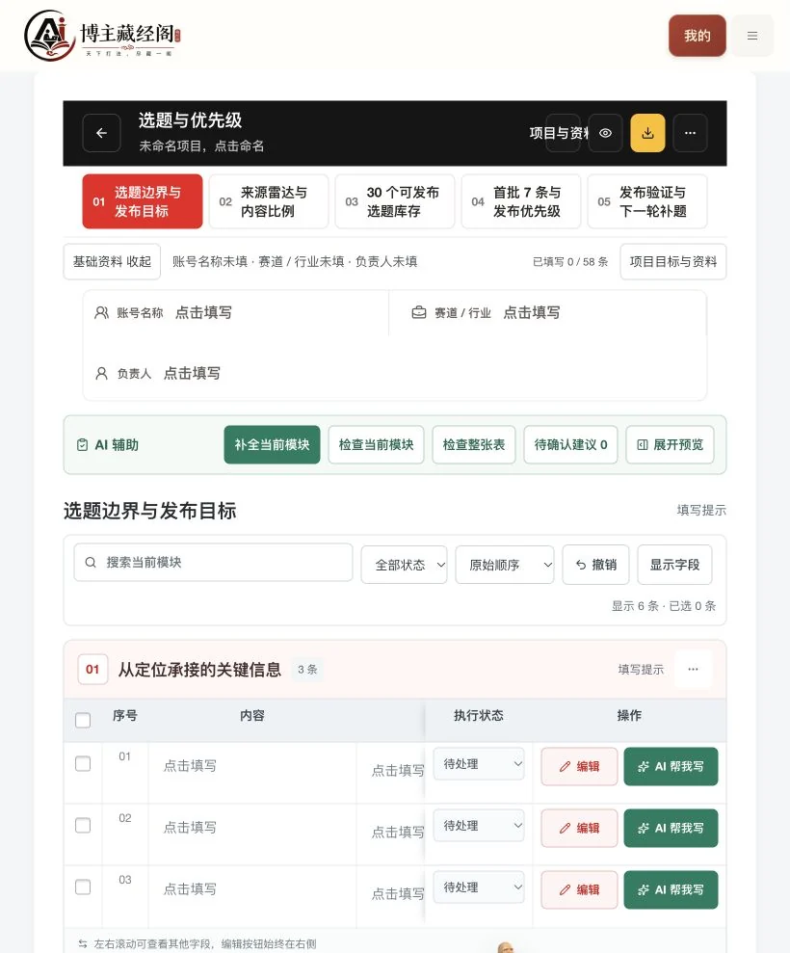Switch to tab 04 首批 7 条与发布优先级
This screenshot has height=953, width=790.
[521, 201]
